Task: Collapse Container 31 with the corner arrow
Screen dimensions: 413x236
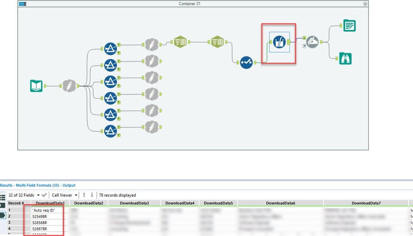Action: click(x=365, y=4)
